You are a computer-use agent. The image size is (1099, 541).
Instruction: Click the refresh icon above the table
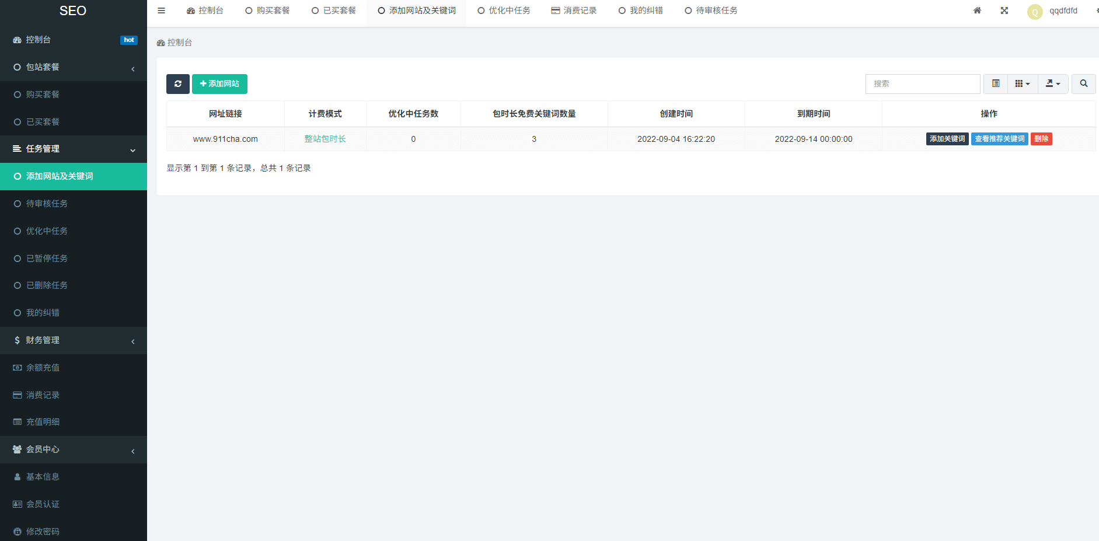[x=177, y=84]
